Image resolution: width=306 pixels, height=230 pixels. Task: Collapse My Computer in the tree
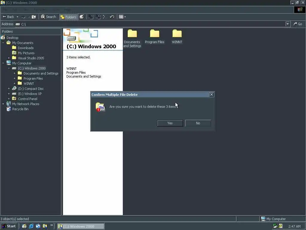3,63
